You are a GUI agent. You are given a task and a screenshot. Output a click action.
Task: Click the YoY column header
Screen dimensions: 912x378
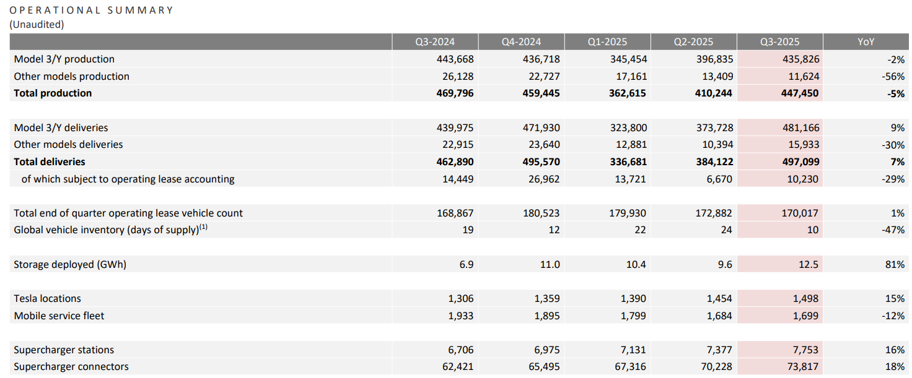tap(866, 42)
